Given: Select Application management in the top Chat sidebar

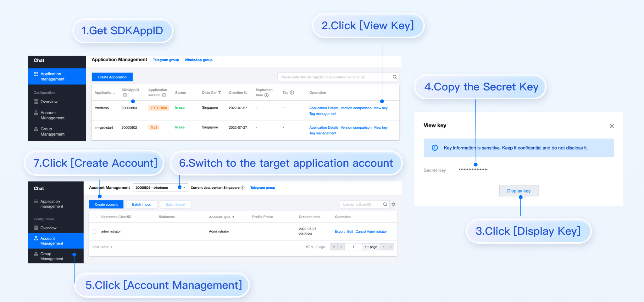Looking at the screenshot, I should (x=57, y=77).
